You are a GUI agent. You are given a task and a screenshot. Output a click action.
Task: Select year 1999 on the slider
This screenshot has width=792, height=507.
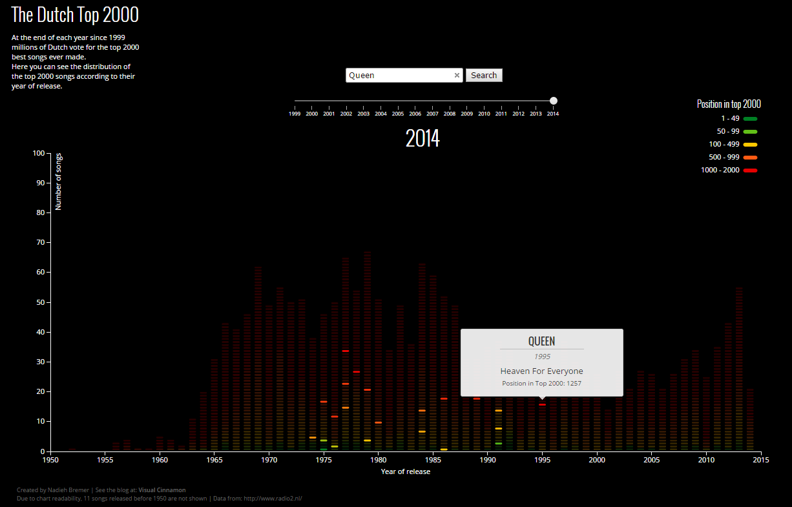(295, 113)
